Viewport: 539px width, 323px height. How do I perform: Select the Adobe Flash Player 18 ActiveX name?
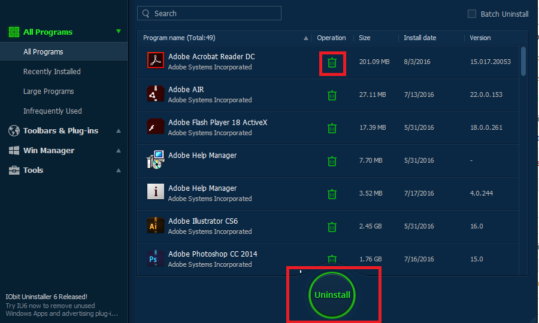tap(217, 123)
